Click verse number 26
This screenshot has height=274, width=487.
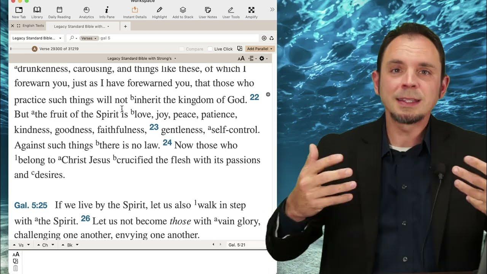click(x=86, y=218)
